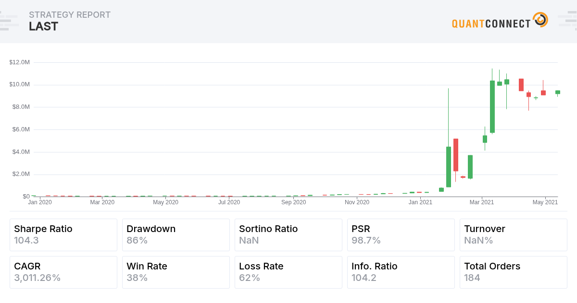Select the Sortino Ratio NaN card
Screen dimensions: 577x303
tap(288, 235)
